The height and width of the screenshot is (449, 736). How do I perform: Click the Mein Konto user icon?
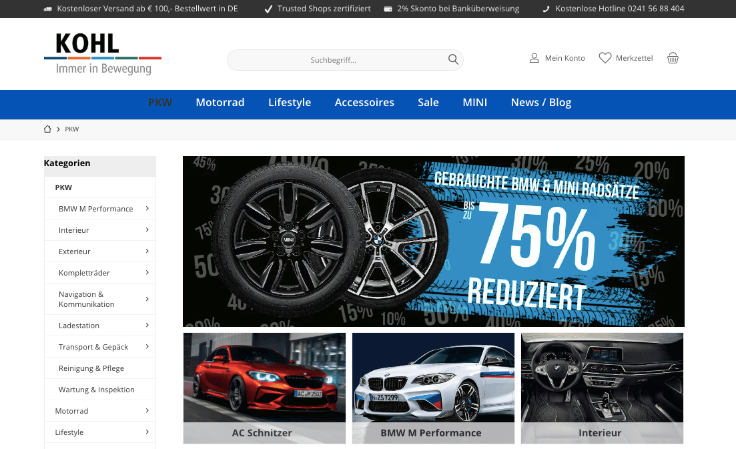(534, 57)
